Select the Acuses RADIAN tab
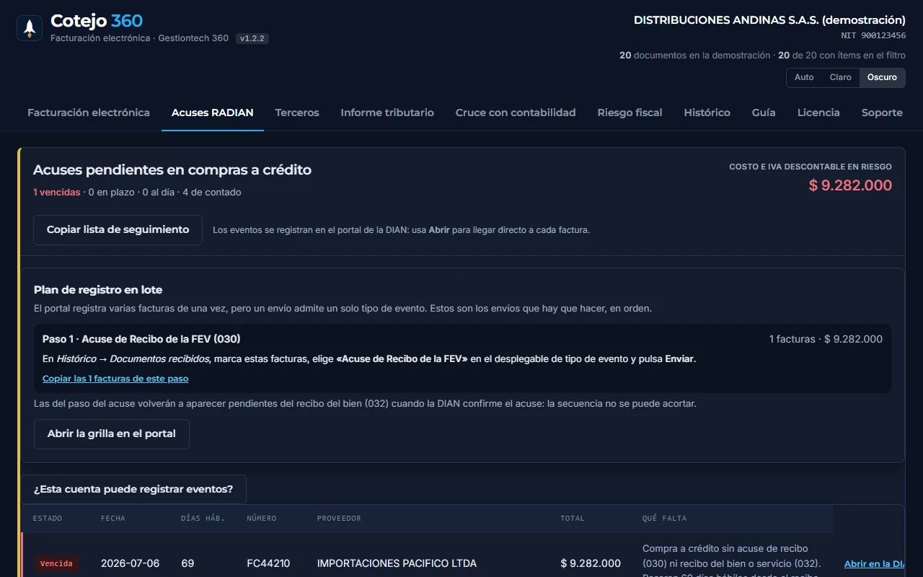Screen dimensions: 923x577 coord(213,113)
